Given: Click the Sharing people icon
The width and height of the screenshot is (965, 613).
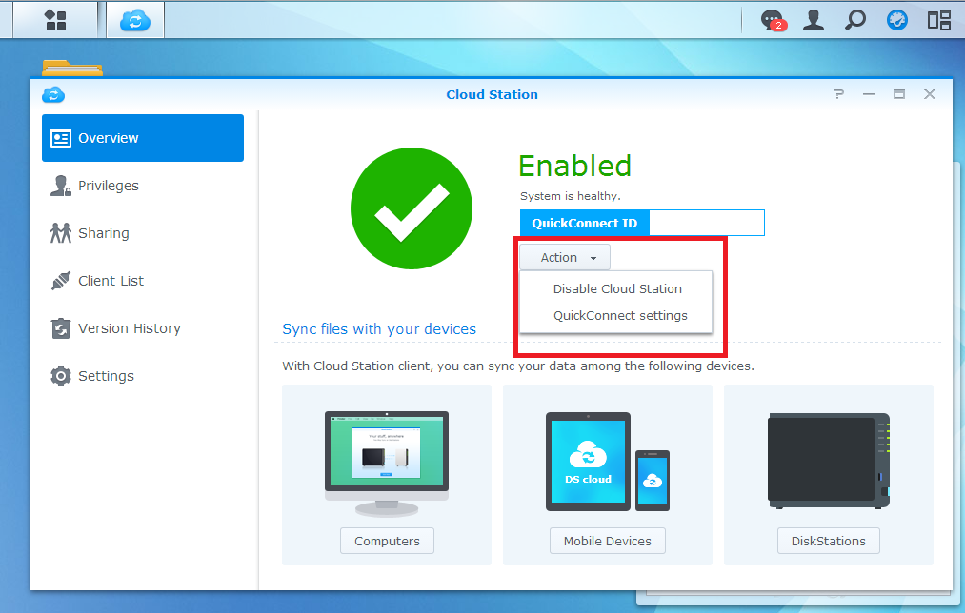Looking at the screenshot, I should [60, 233].
